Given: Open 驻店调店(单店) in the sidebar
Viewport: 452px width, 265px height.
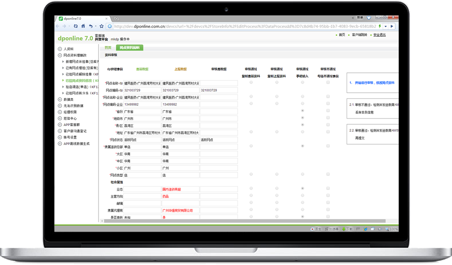Looking at the screenshot, I should coord(82,86).
